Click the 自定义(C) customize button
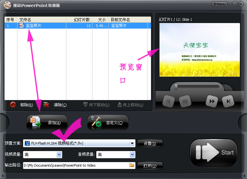Viewport: 247px width, 179px height. [x=108, y=122]
